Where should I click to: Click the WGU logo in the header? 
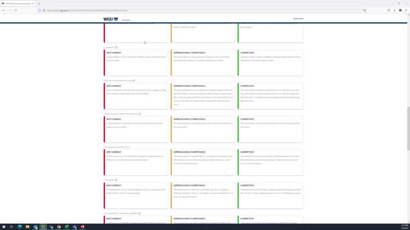(x=110, y=19)
